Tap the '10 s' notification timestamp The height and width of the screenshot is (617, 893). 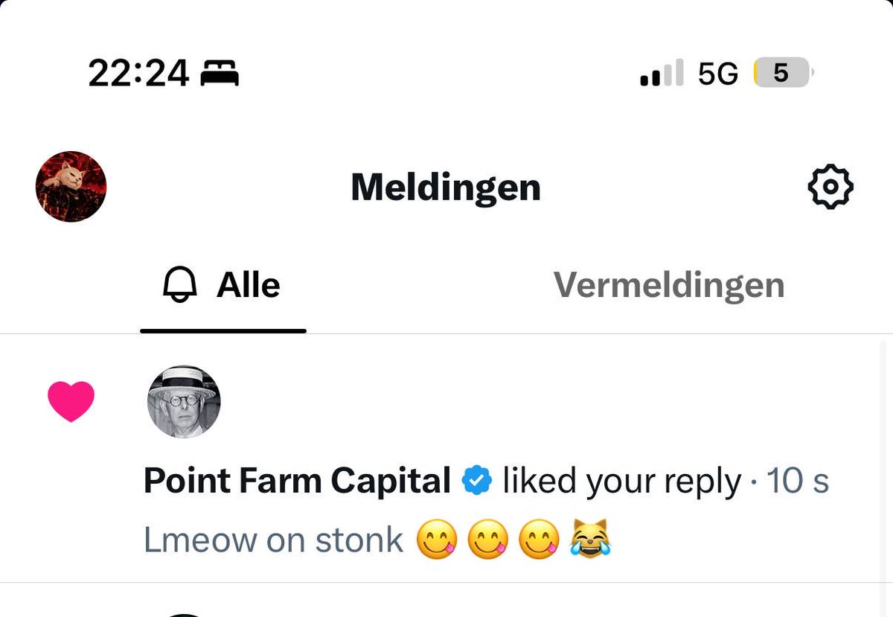click(798, 482)
